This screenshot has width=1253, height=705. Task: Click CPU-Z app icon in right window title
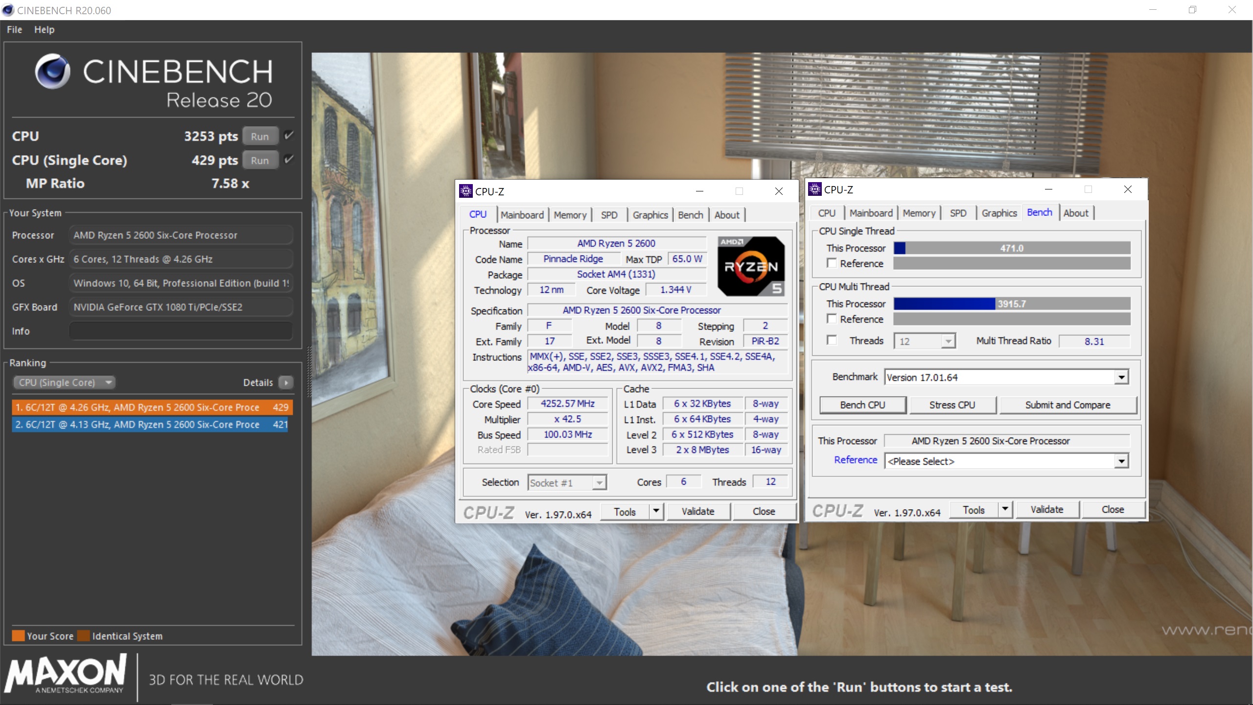(x=814, y=189)
